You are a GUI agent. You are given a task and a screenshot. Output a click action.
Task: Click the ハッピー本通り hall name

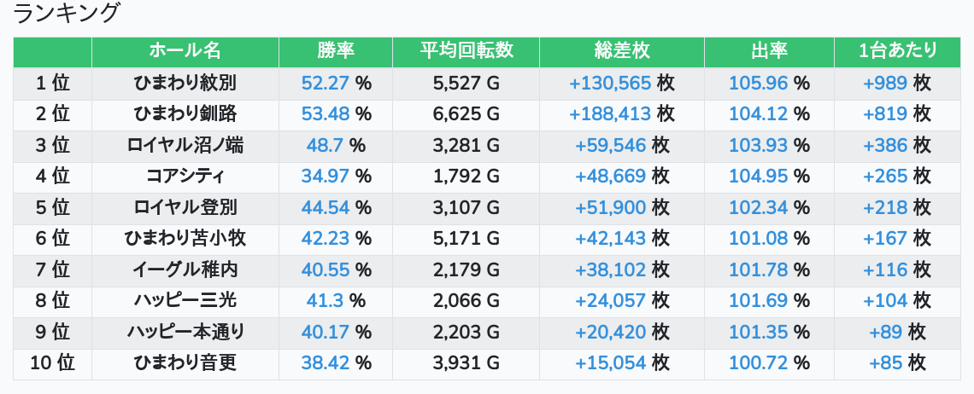[185, 333]
